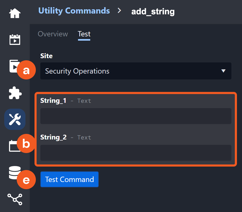Image resolution: width=242 pixels, height=212 pixels.
Task: Click the breadcrumb chevron separator
Action: pos(120,11)
